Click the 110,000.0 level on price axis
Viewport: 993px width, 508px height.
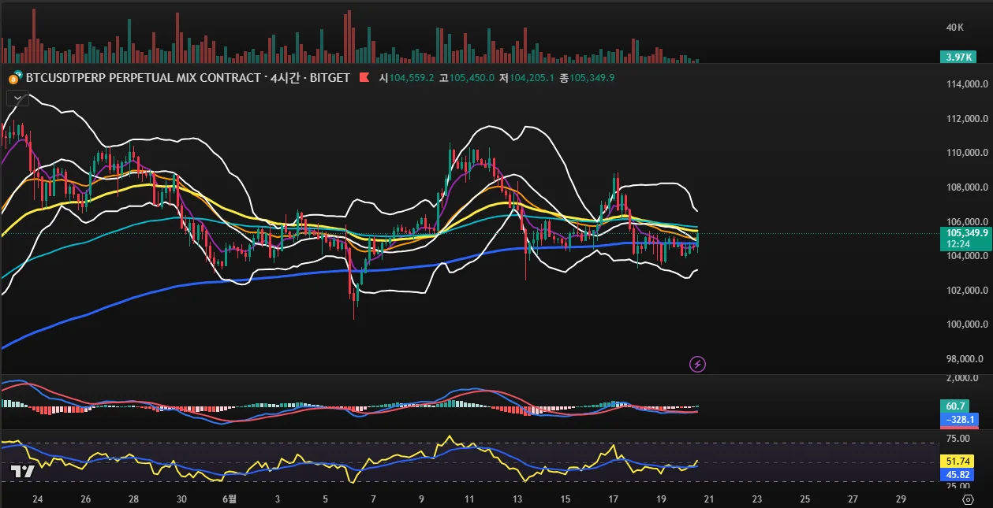click(x=965, y=153)
